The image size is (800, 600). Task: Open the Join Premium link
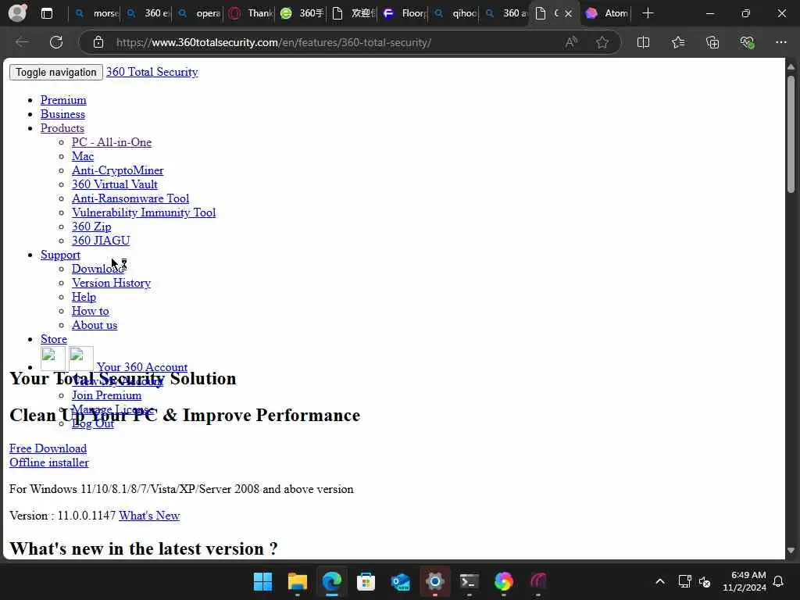(x=106, y=395)
